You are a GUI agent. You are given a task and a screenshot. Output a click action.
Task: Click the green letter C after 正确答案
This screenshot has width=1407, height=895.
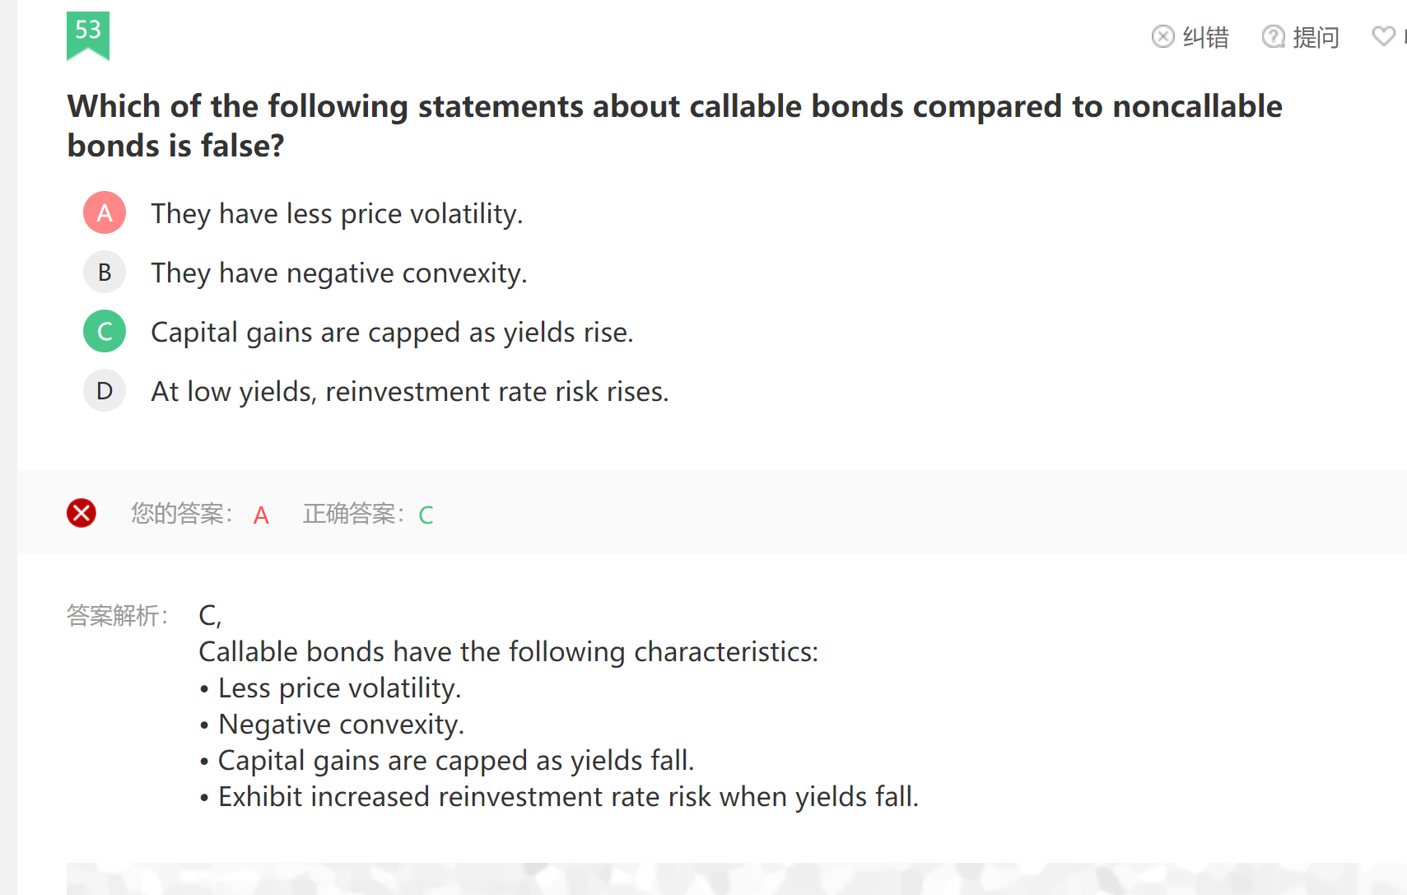coord(426,515)
